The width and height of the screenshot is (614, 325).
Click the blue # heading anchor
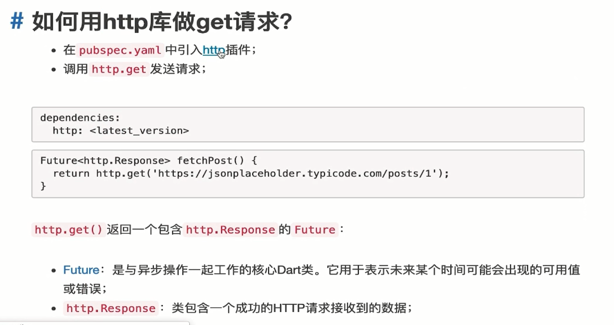17,22
